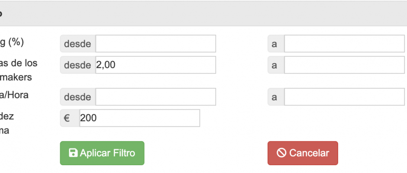This screenshot has height=173, width=407.
Task: Click the 'a' addon in the Rating row
Action: click(x=276, y=44)
